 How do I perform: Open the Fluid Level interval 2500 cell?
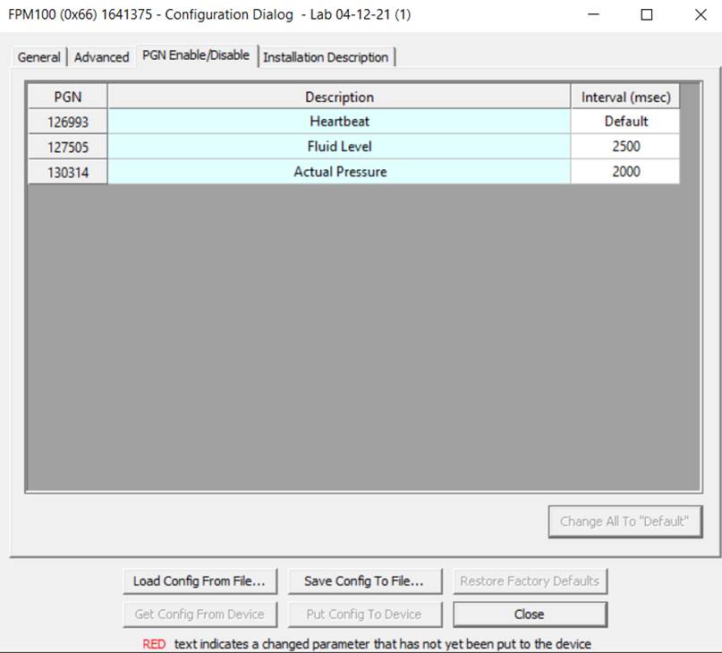(625, 147)
